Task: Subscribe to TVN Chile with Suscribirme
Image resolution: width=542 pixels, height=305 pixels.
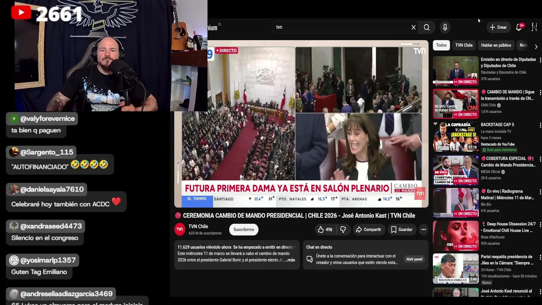Action: pyautogui.click(x=244, y=230)
